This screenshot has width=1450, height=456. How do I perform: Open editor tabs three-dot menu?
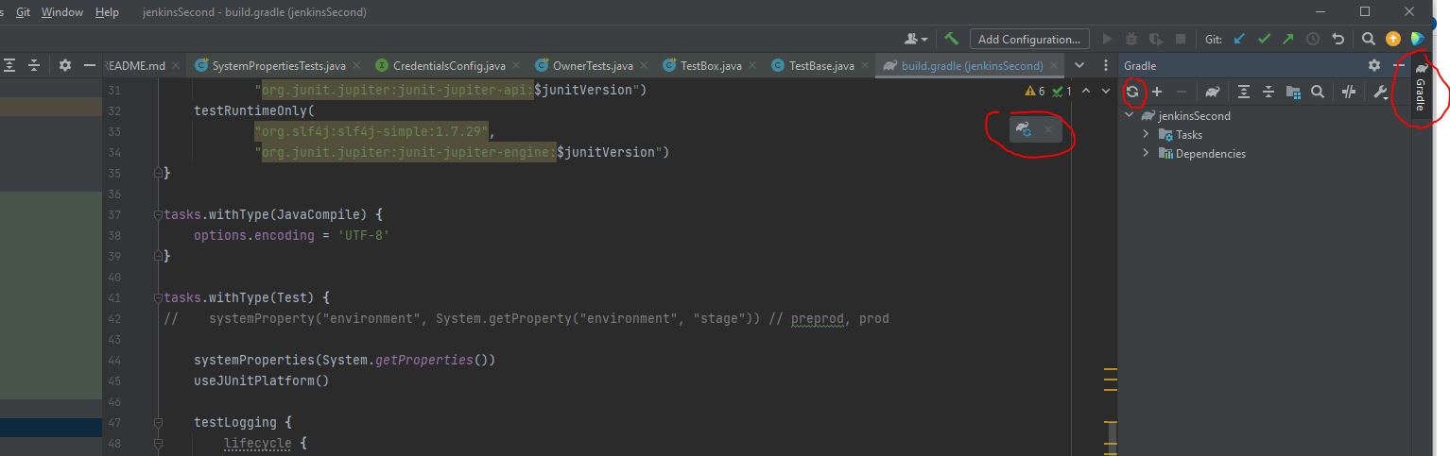[1104, 65]
